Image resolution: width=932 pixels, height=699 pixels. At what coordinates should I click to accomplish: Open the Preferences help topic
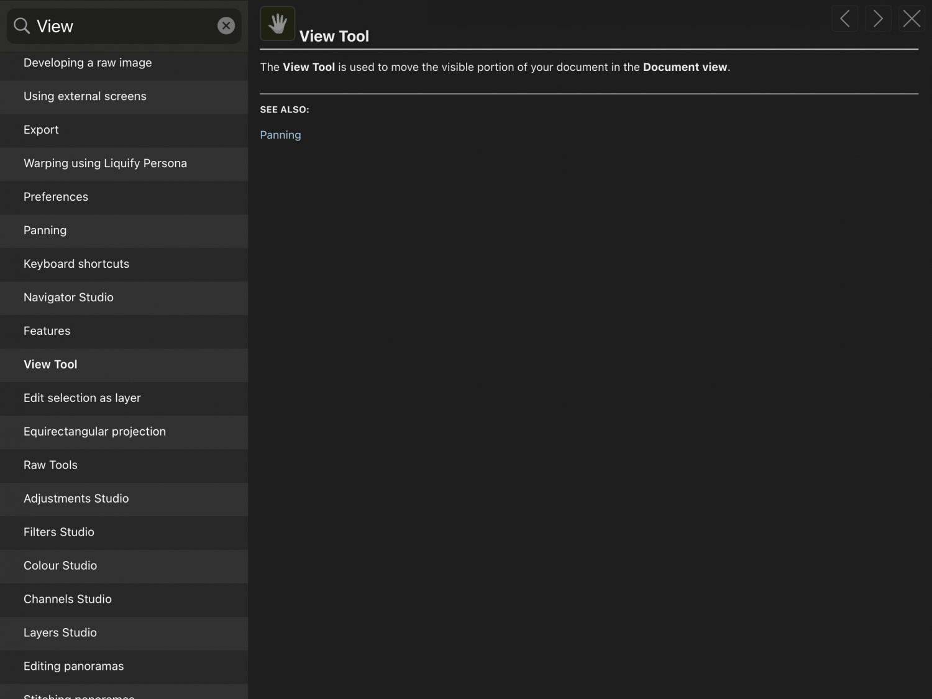click(56, 197)
